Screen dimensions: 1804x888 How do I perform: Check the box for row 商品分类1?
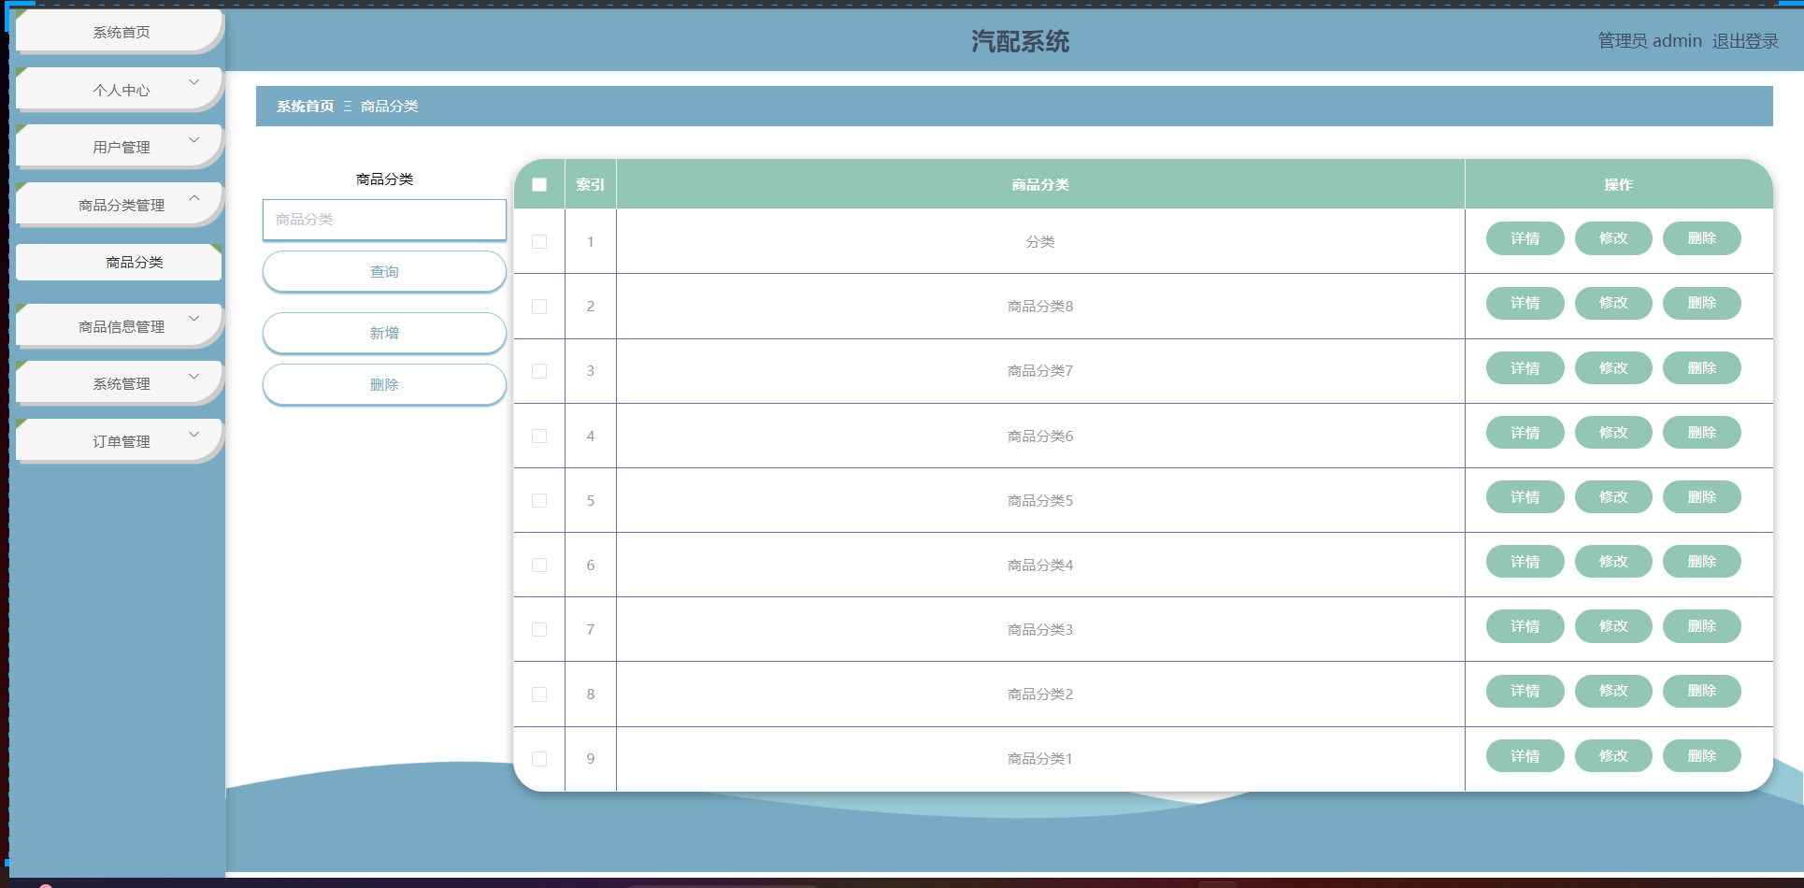pyautogui.click(x=539, y=759)
